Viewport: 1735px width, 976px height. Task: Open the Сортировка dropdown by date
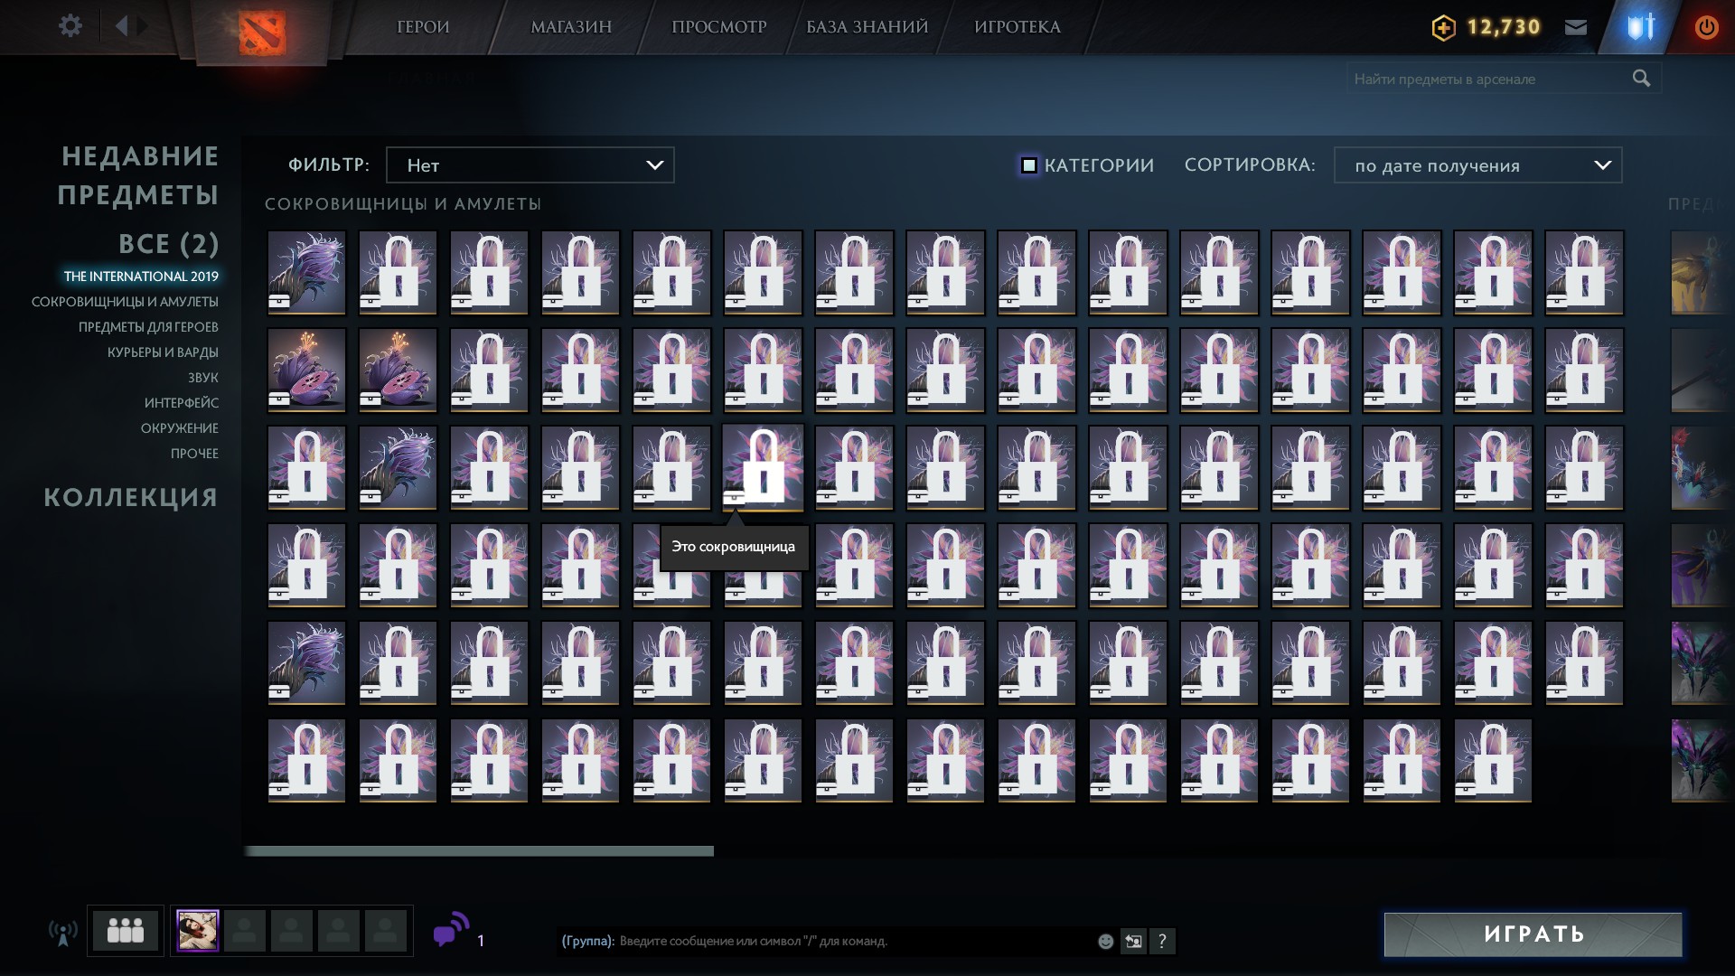point(1477,165)
